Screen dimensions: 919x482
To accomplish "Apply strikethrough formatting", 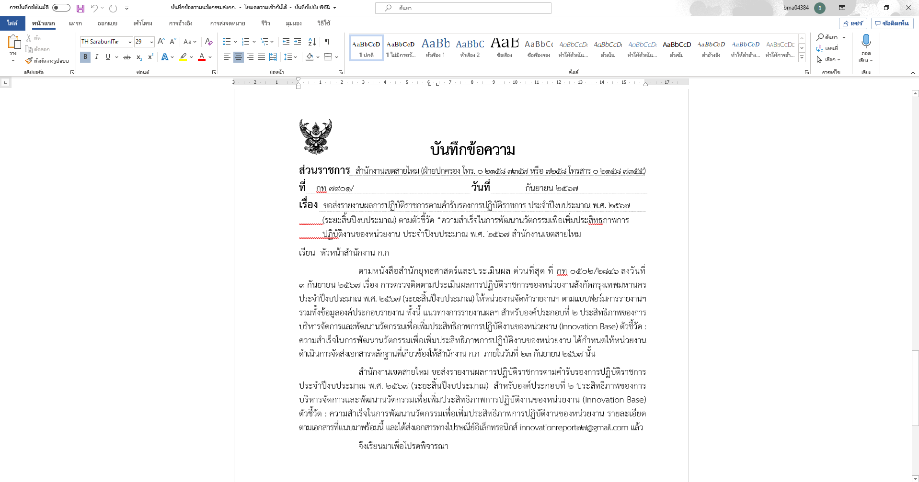I will pos(126,57).
